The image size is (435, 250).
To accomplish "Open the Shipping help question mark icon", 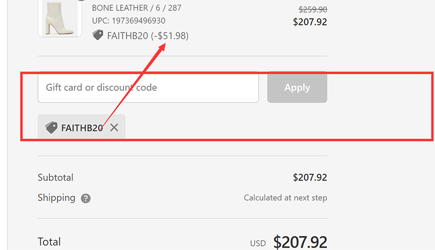I will [x=86, y=198].
